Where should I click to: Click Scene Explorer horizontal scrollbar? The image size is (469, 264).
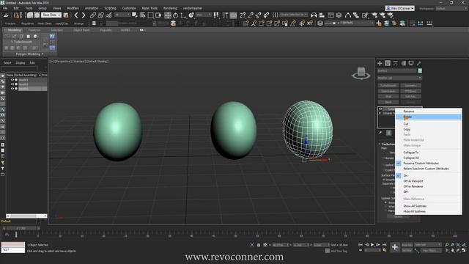coord(26,216)
